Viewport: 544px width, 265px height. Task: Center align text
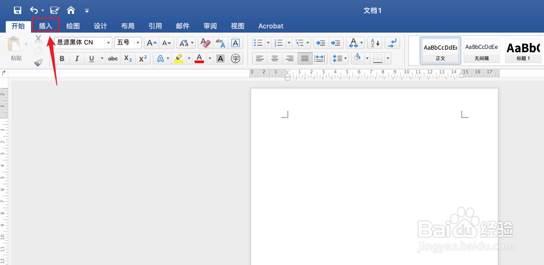[x=275, y=59]
